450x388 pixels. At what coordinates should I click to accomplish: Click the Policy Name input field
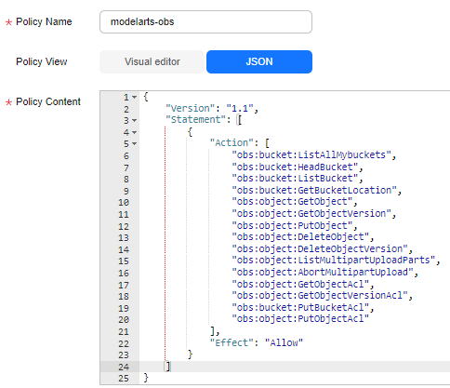[x=205, y=21]
